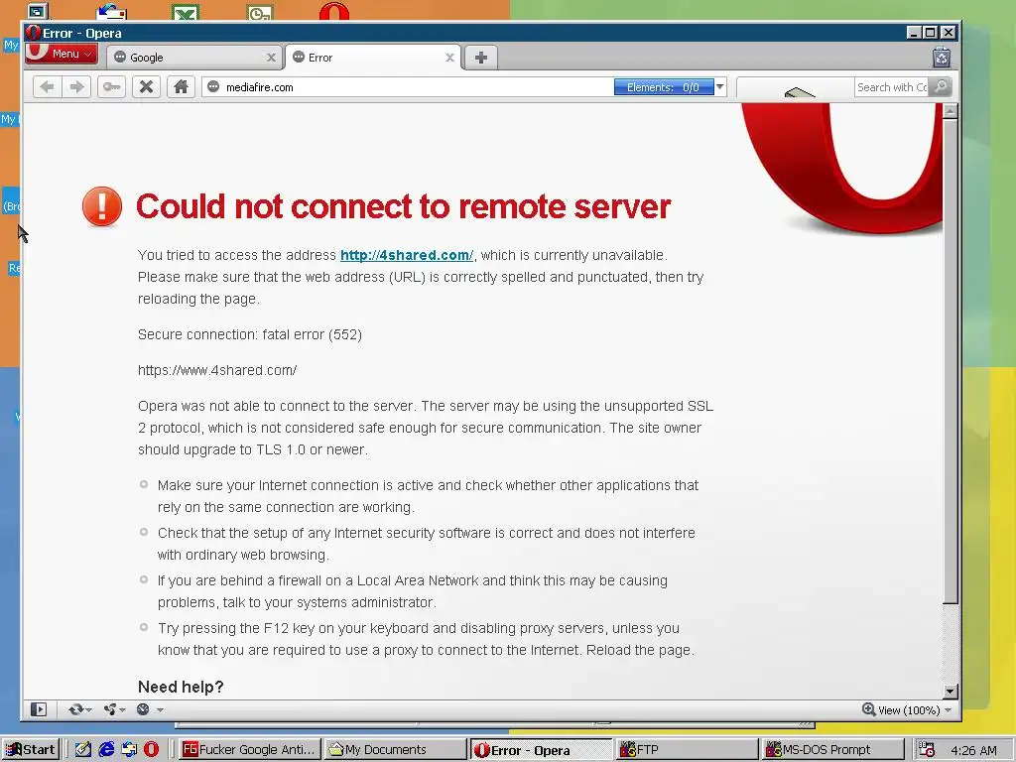This screenshot has width=1016, height=762.
Task: Click the red exclamation error icon
Action: coord(102,206)
